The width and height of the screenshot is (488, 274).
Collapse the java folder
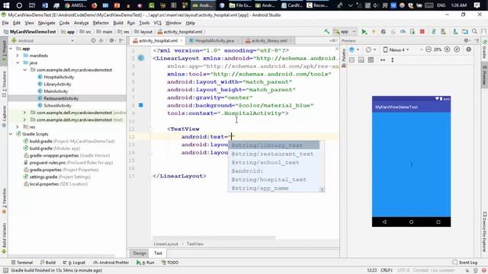point(18,62)
